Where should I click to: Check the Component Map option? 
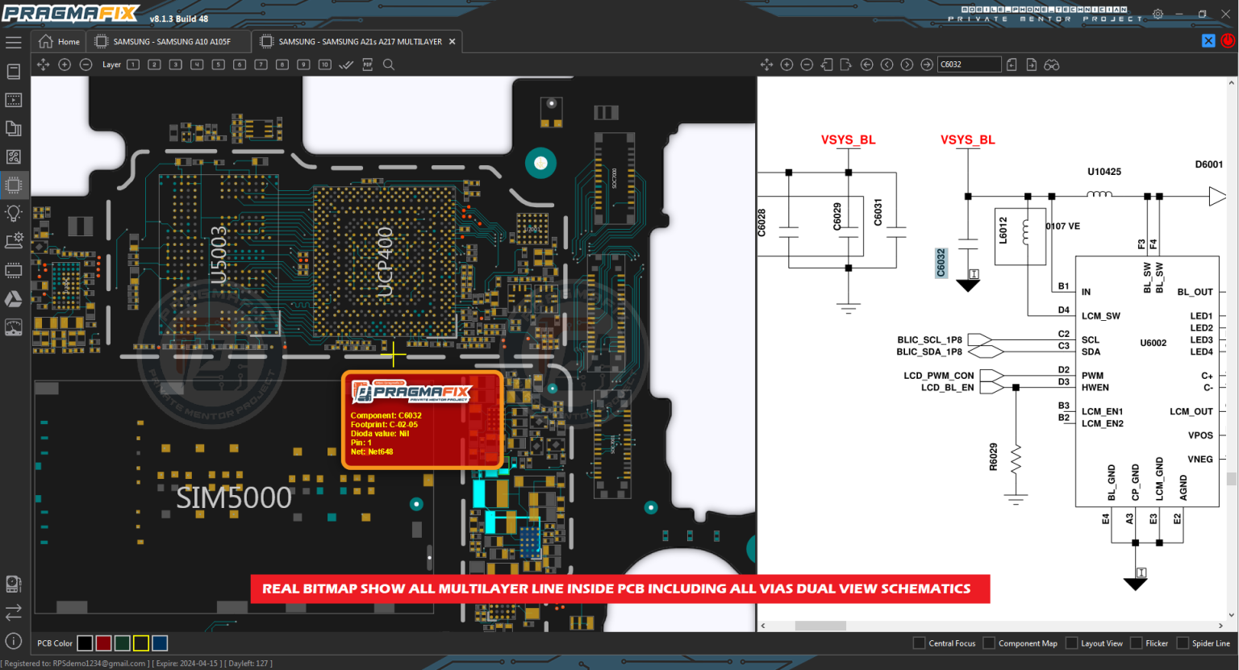click(x=989, y=643)
